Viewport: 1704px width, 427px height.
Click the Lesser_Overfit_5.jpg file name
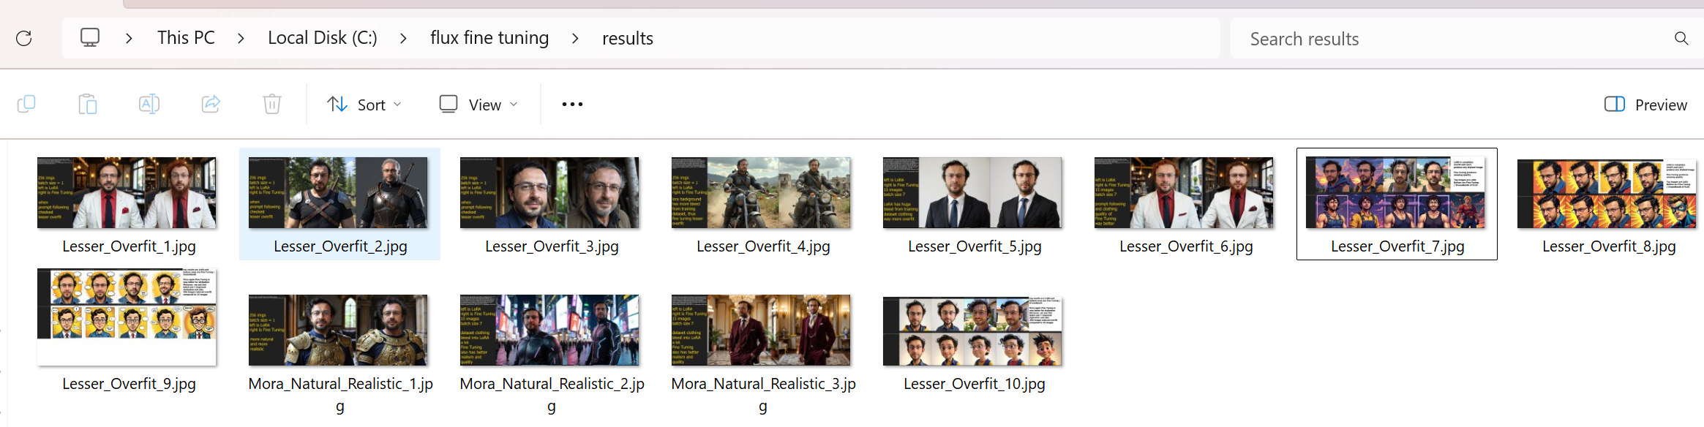point(975,246)
